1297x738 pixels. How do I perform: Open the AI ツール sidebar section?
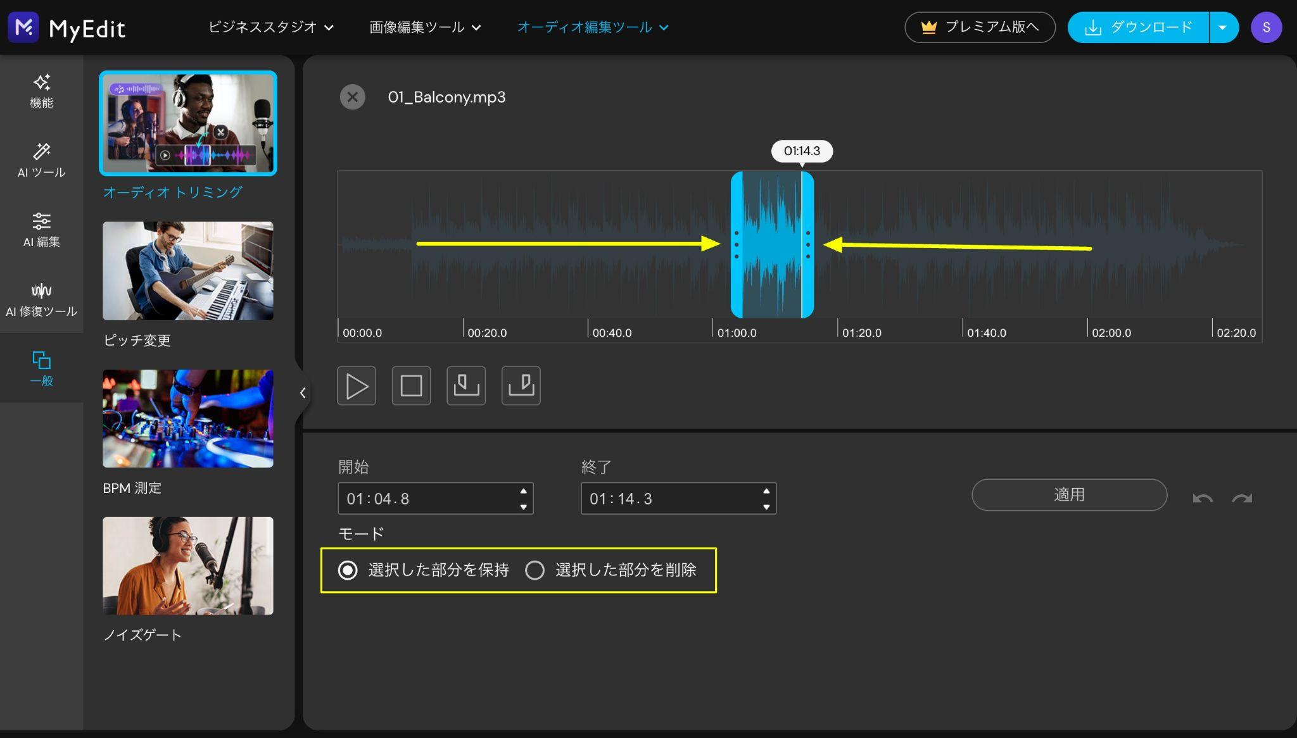pos(41,160)
